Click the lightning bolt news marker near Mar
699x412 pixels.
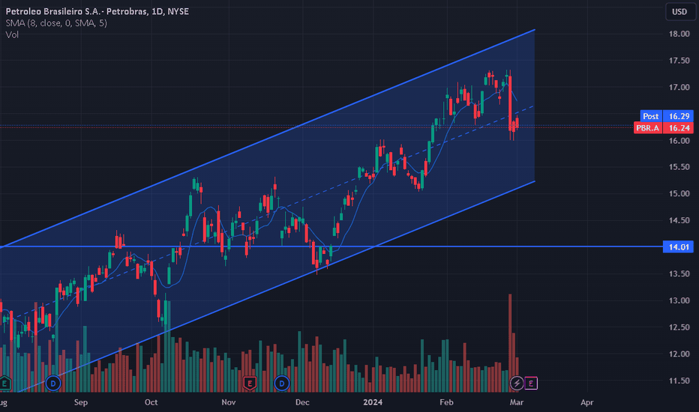(x=517, y=383)
